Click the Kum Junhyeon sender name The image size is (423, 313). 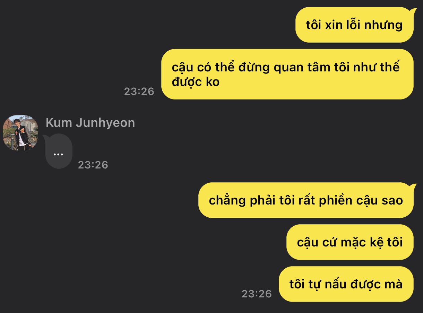coord(90,123)
